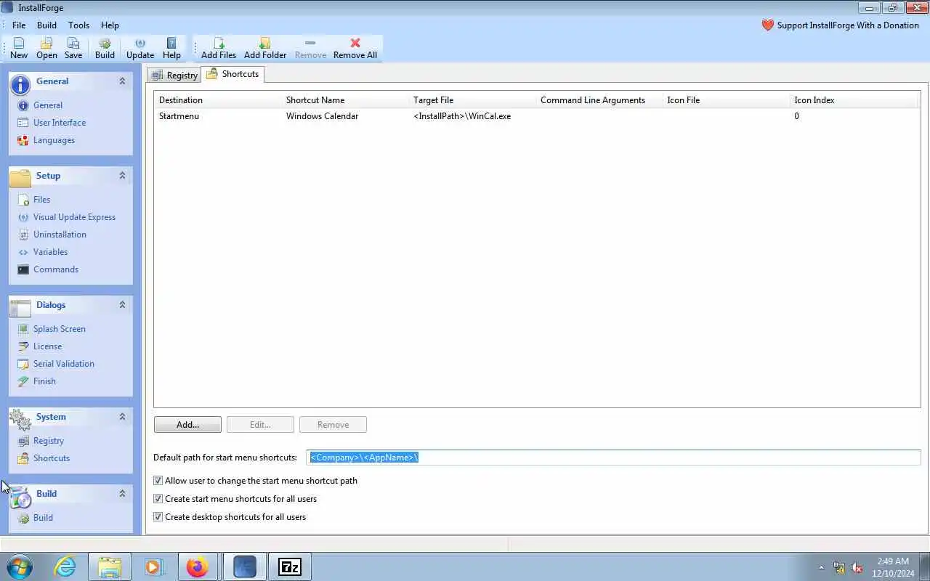Launch Internet Explorer from taskbar

click(x=65, y=566)
